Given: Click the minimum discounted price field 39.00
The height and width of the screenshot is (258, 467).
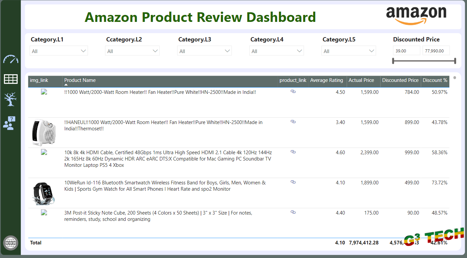Looking at the screenshot, I should click(407, 51).
